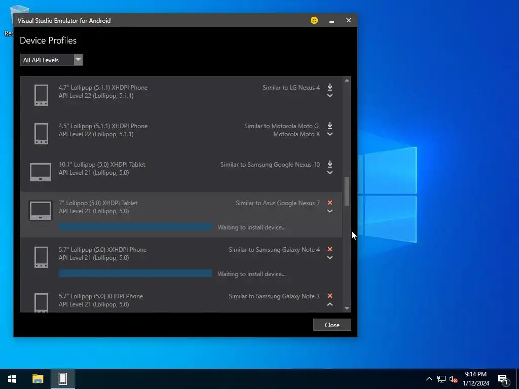Click "Similar to Samsung Galaxy Note 4" text
This screenshot has width=519, height=389.
[274, 250]
